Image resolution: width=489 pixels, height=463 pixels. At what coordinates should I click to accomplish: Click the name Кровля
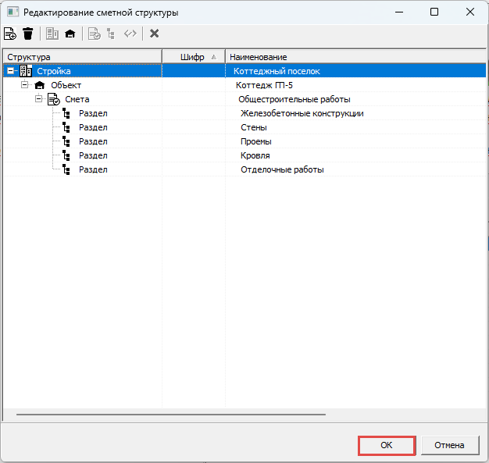tap(255, 155)
